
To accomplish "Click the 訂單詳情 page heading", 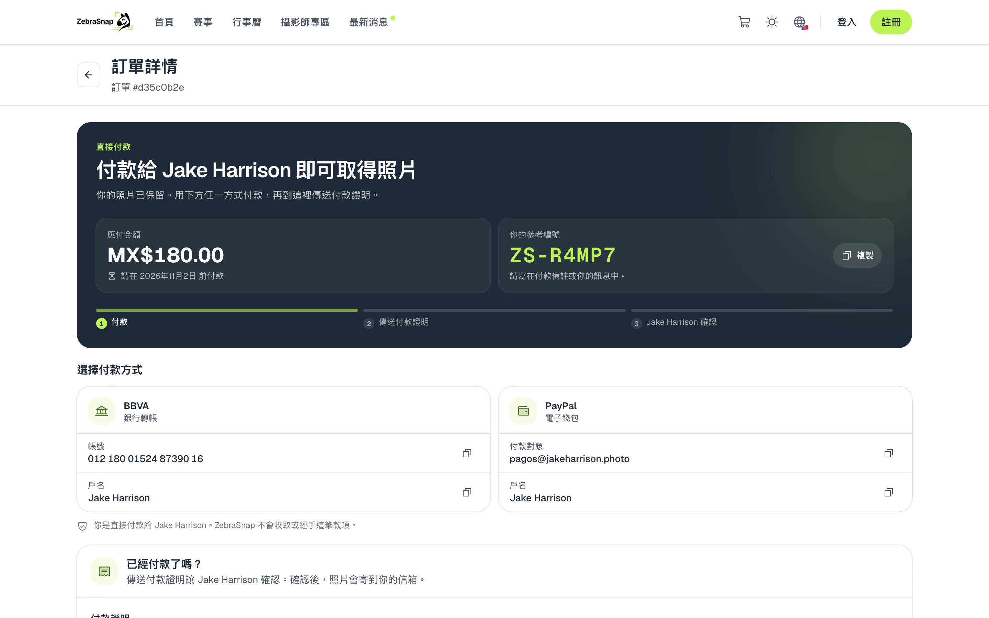I will tap(145, 66).
